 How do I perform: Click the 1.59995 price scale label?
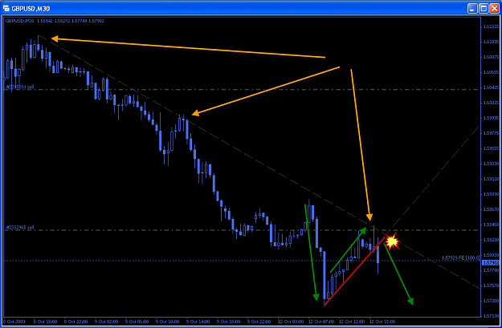click(x=491, y=118)
